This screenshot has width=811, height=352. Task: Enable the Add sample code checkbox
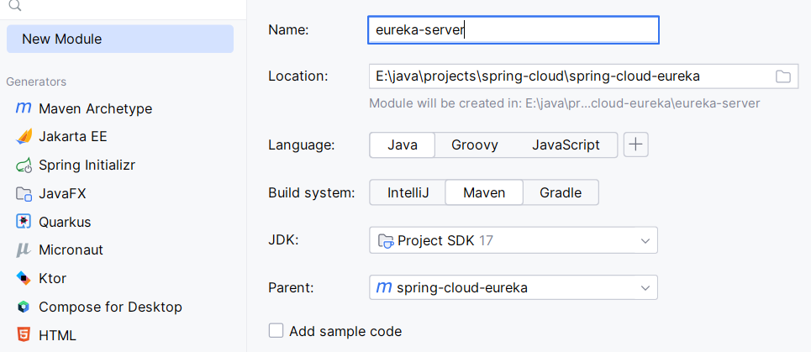pos(276,331)
